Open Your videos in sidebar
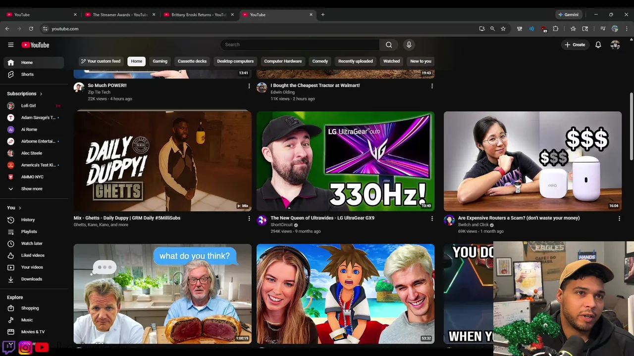This screenshot has height=356, width=634. click(x=32, y=267)
